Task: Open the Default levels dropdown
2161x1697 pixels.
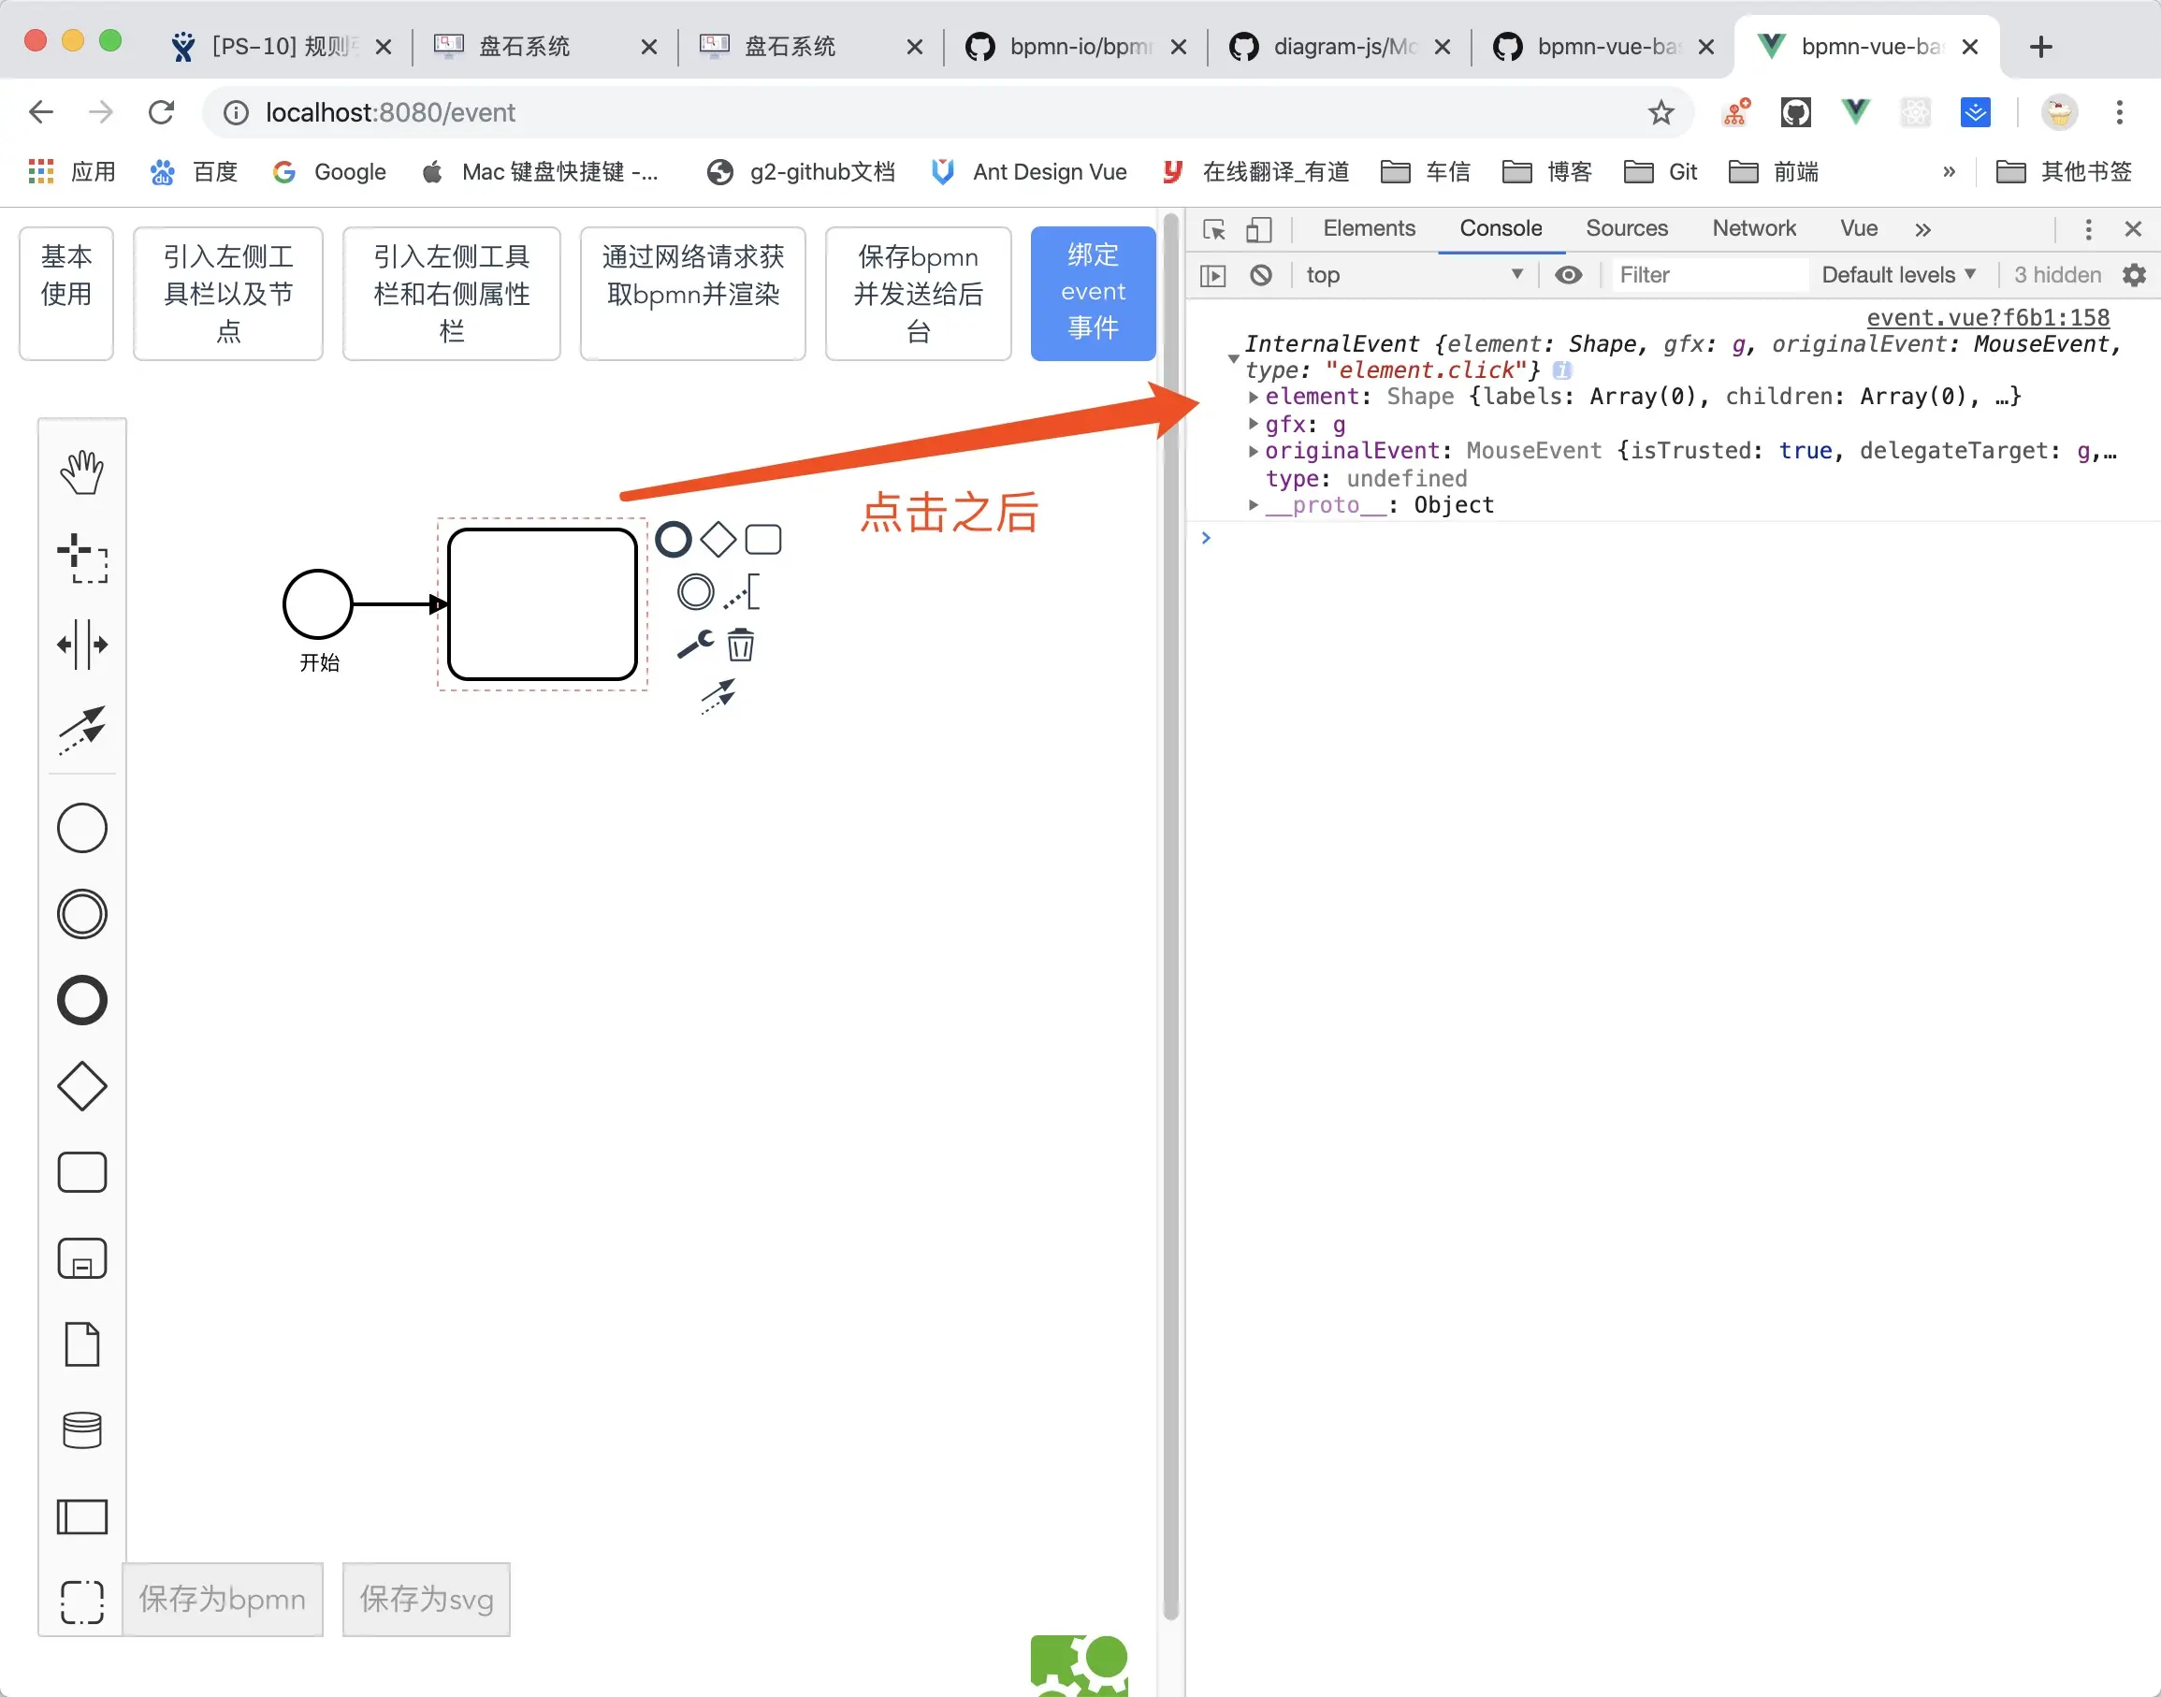Action: click(1896, 275)
